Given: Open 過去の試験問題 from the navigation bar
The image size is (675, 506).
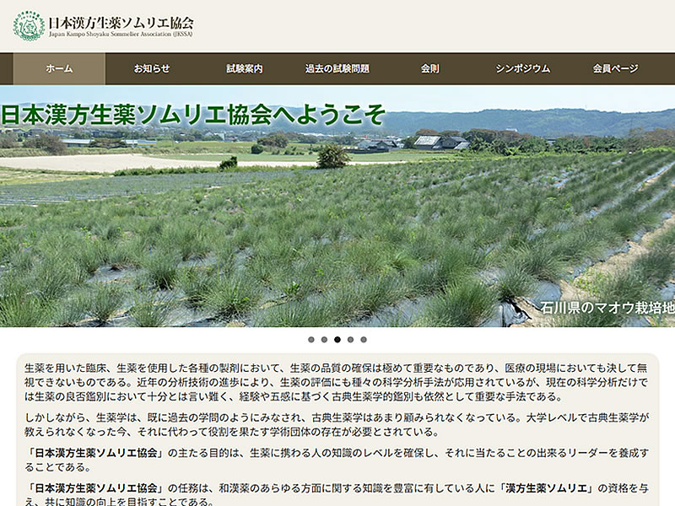Looking at the screenshot, I should coord(337,71).
